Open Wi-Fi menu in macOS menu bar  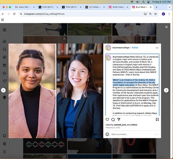coord(132,2)
